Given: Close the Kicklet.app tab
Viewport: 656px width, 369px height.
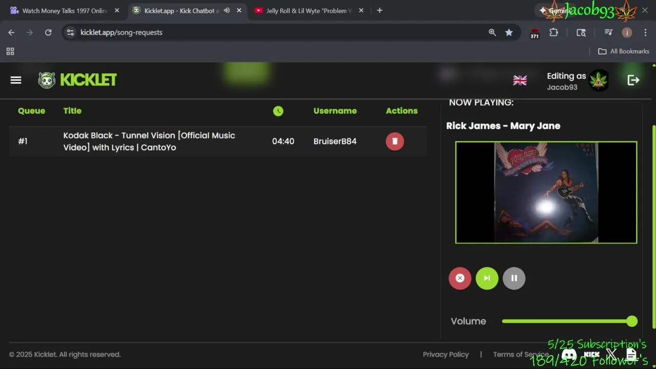Looking at the screenshot, I should coord(239,10).
